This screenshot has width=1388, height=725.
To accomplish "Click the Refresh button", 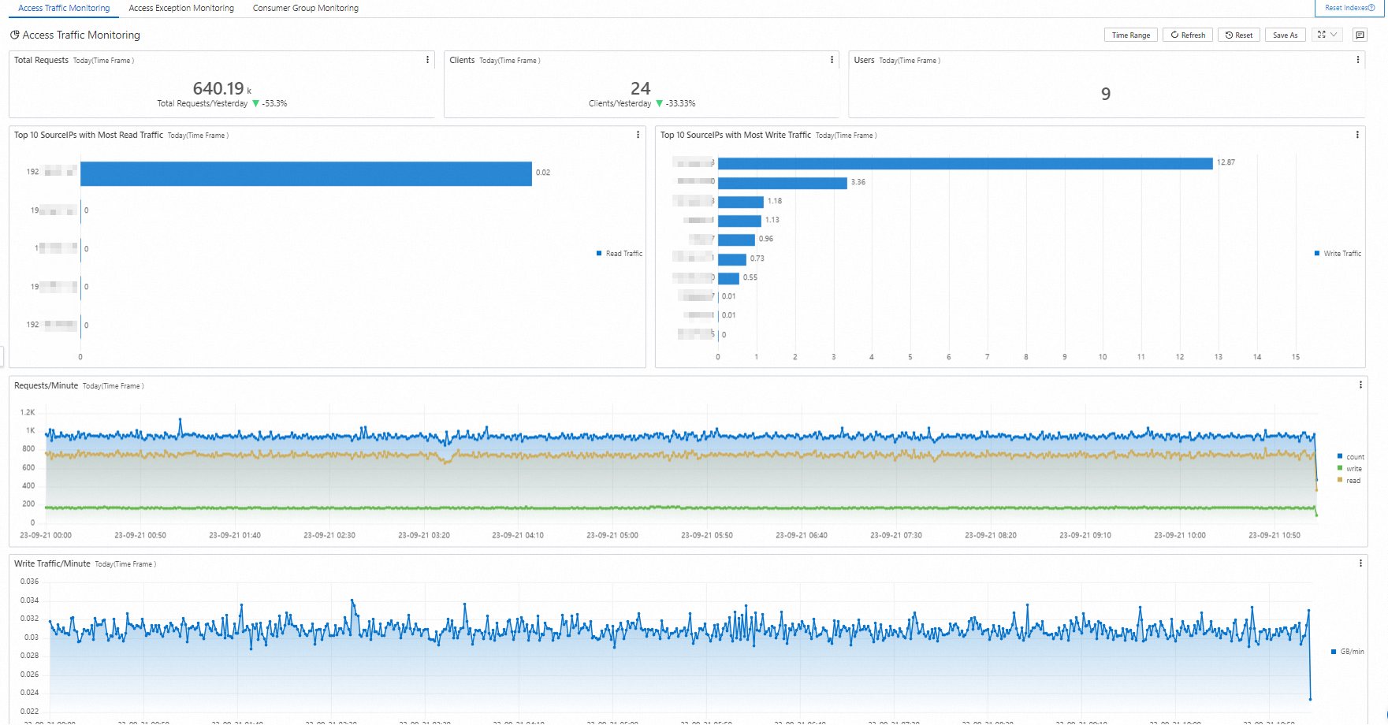I will (x=1188, y=35).
